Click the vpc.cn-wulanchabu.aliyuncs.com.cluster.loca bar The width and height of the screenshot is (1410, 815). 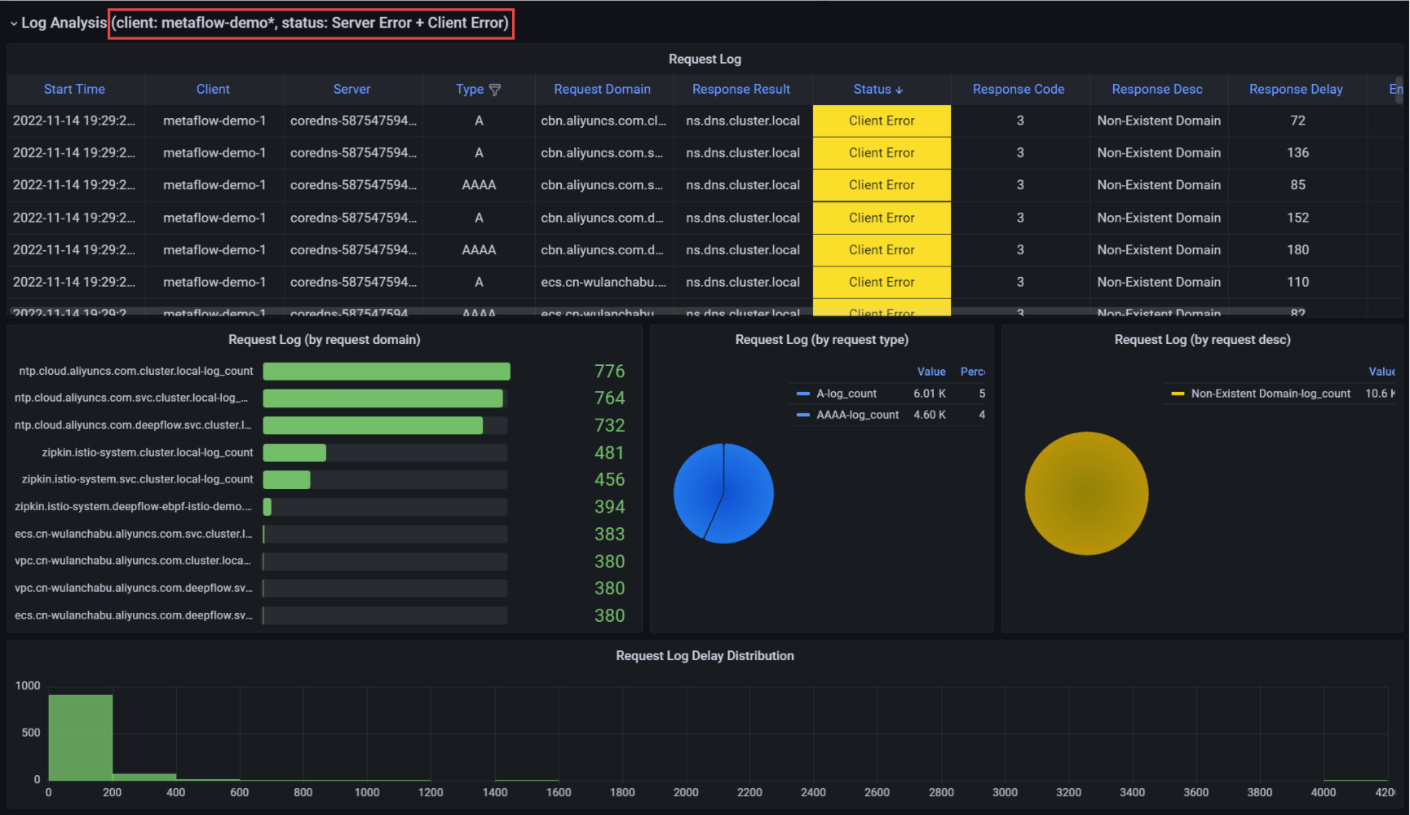pyautogui.click(x=385, y=562)
